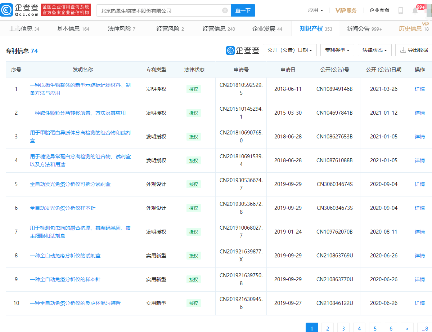
Task: Expand the 公开（公告）日期 filter dropdown
Action: [289, 50]
